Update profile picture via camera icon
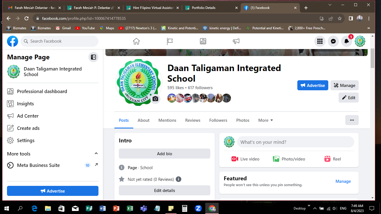The image size is (381, 214). 156,99
